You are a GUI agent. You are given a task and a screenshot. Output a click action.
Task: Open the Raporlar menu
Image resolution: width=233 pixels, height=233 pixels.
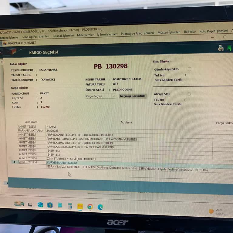click(190, 32)
